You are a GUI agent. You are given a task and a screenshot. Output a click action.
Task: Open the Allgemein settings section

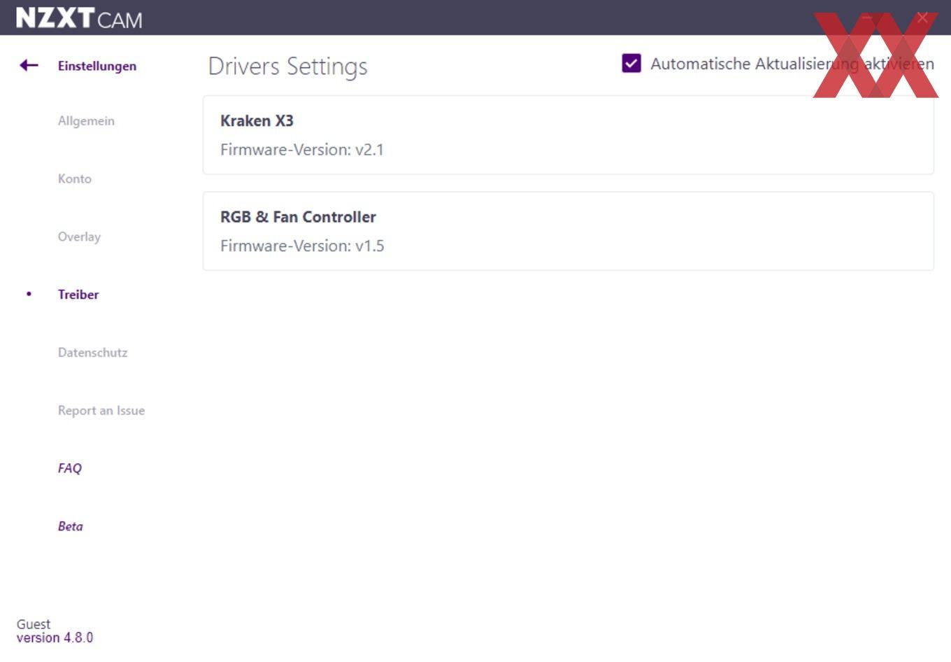[x=86, y=121]
